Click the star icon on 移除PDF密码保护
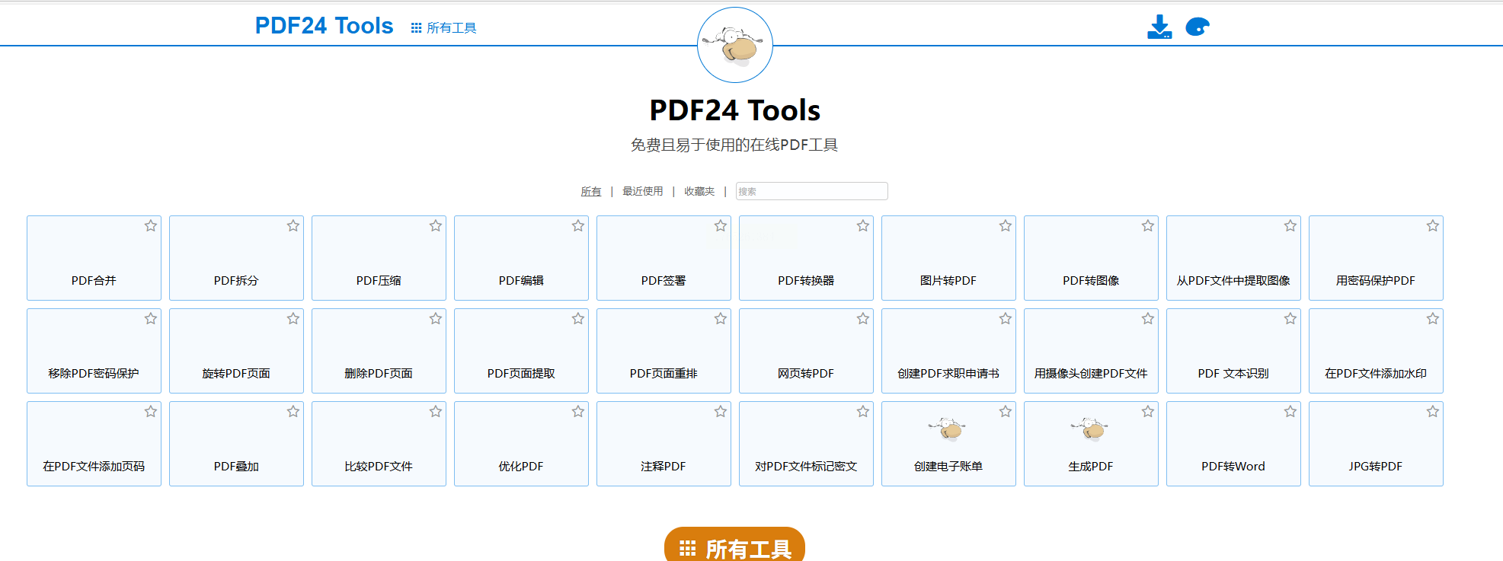Image resolution: width=1503 pixels, height=561 pixels. click(151, 319)
